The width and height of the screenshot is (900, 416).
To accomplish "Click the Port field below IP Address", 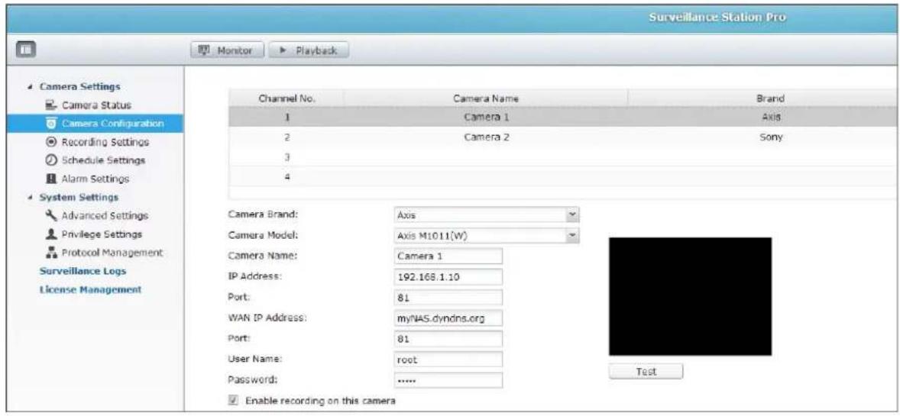I will click(x=448, y=297).
